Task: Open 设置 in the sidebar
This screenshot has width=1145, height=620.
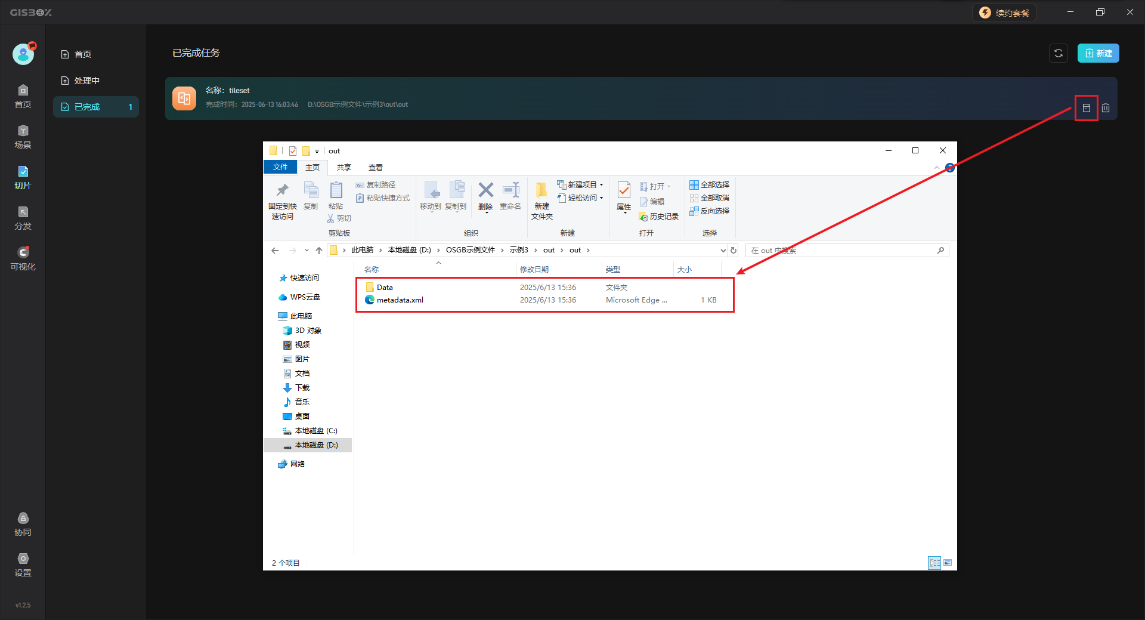Action: [x=23, y=565]
